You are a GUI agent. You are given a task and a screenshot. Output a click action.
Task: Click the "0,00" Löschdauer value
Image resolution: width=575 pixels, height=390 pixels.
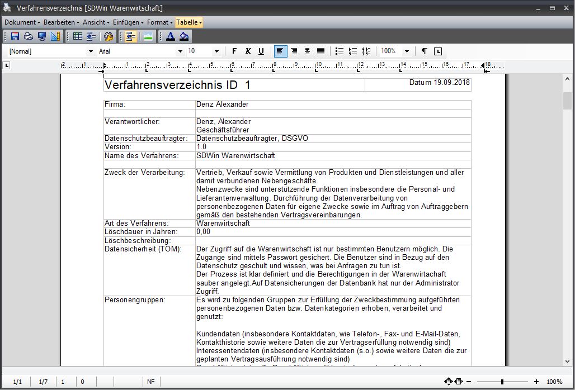(203, 232)
